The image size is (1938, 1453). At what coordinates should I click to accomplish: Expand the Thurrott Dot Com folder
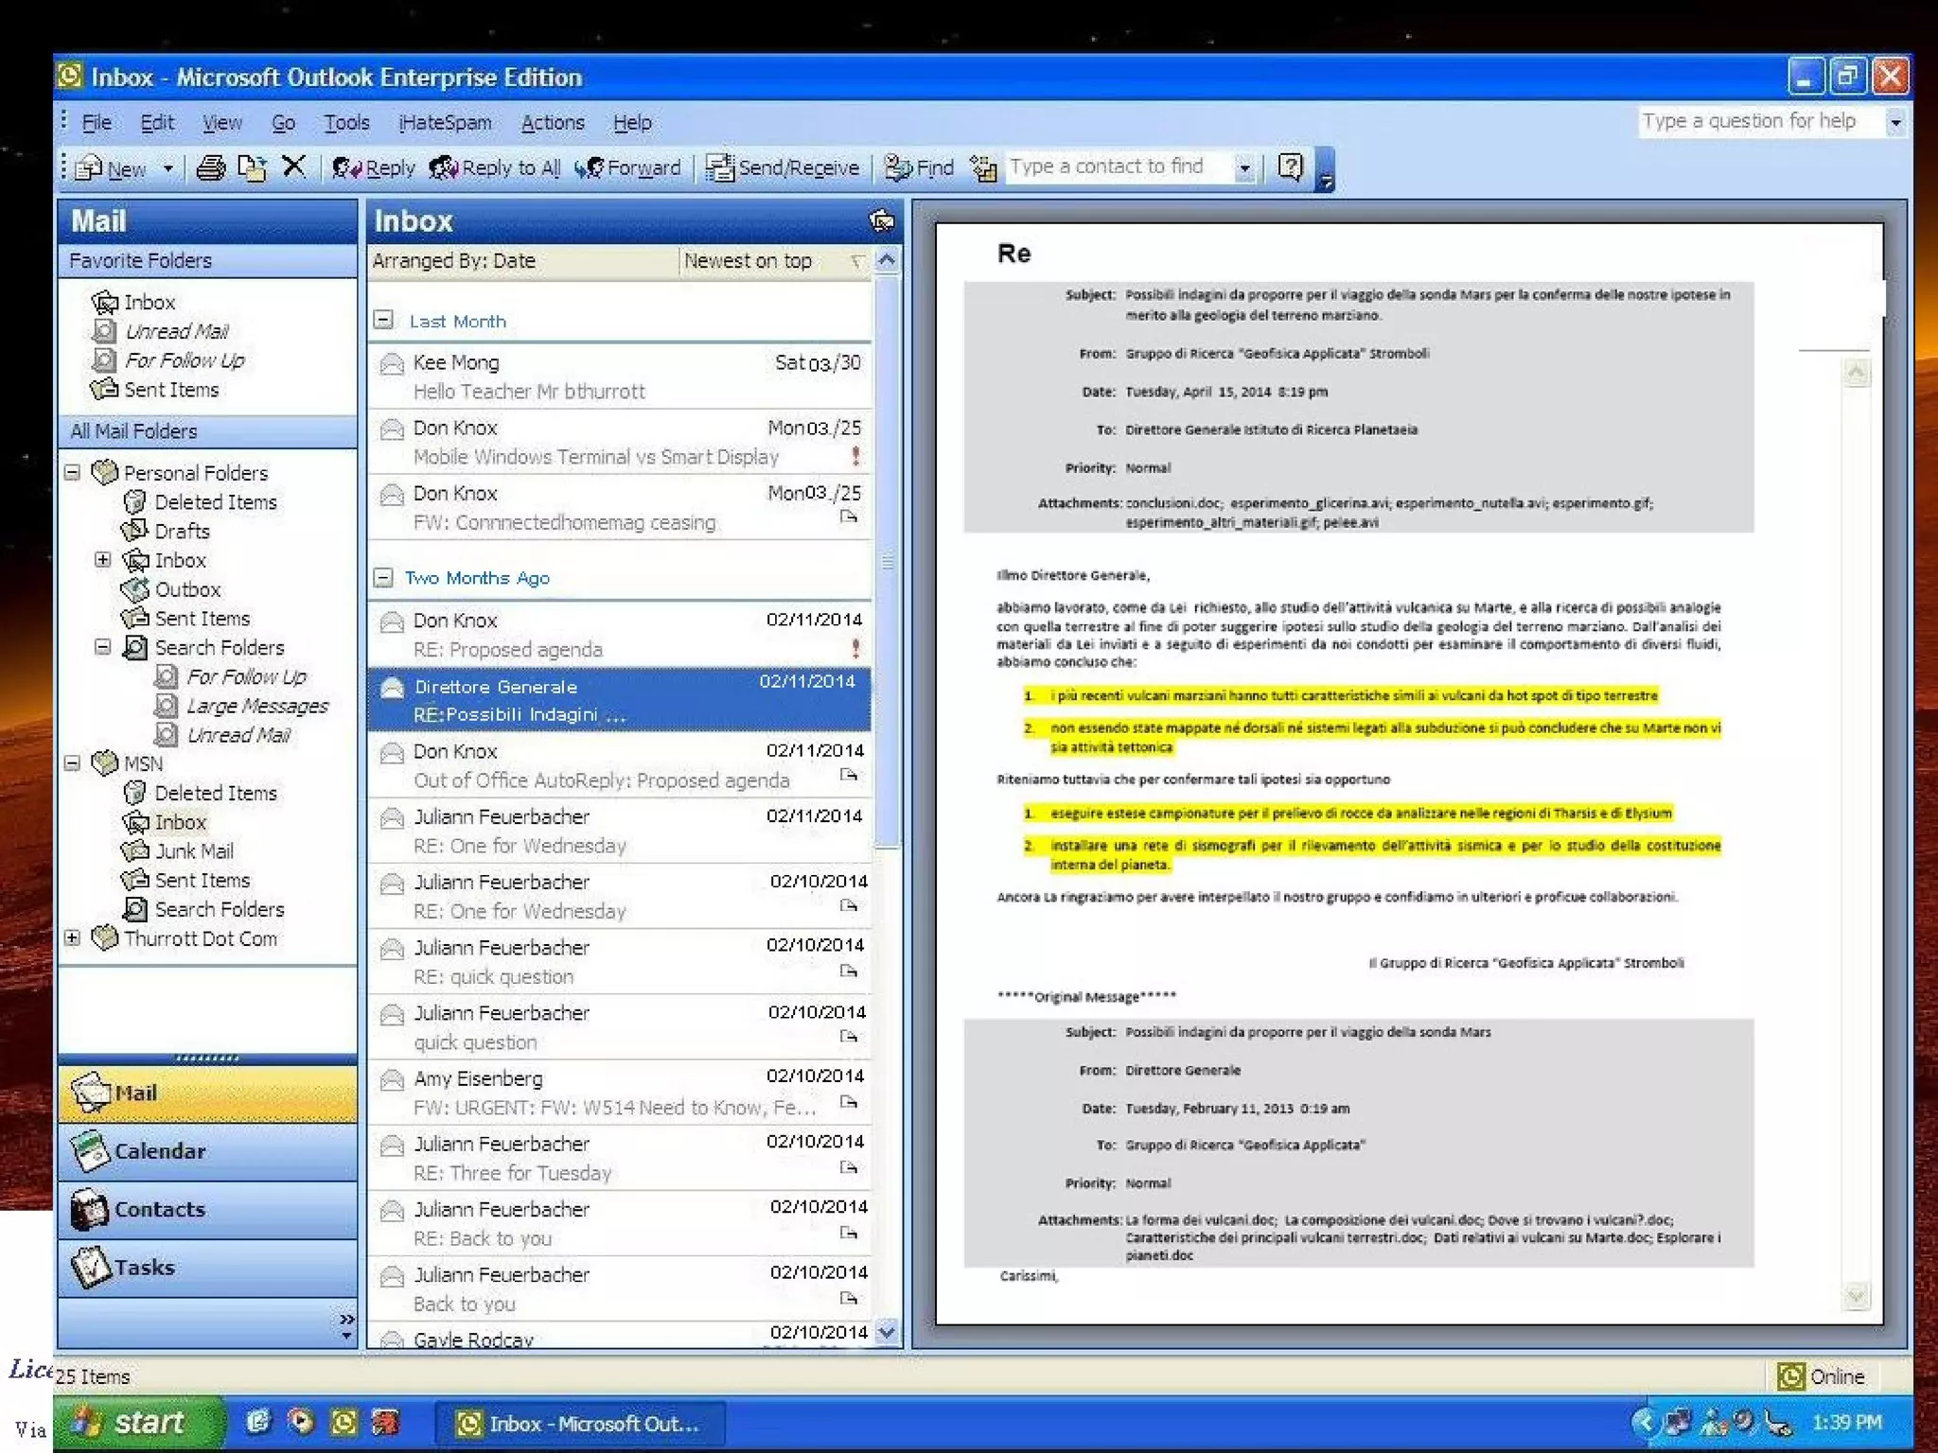point(73,937)
